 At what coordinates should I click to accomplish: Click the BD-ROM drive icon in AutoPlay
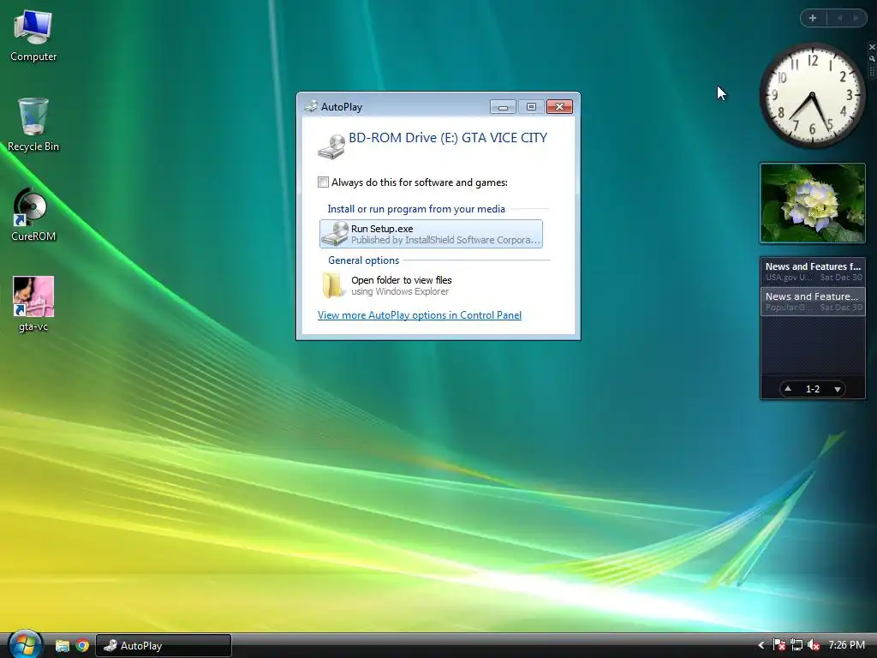[331, 146]
